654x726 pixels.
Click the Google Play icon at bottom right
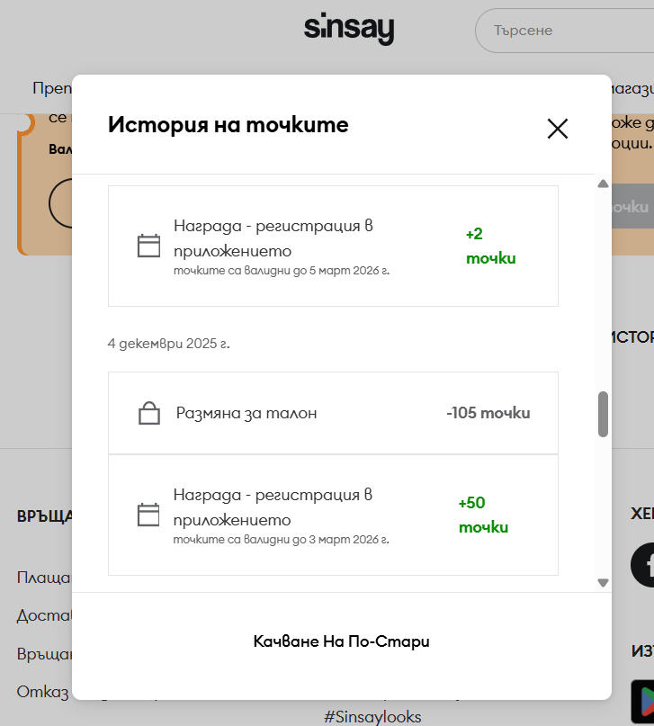(x=642, y=700)
